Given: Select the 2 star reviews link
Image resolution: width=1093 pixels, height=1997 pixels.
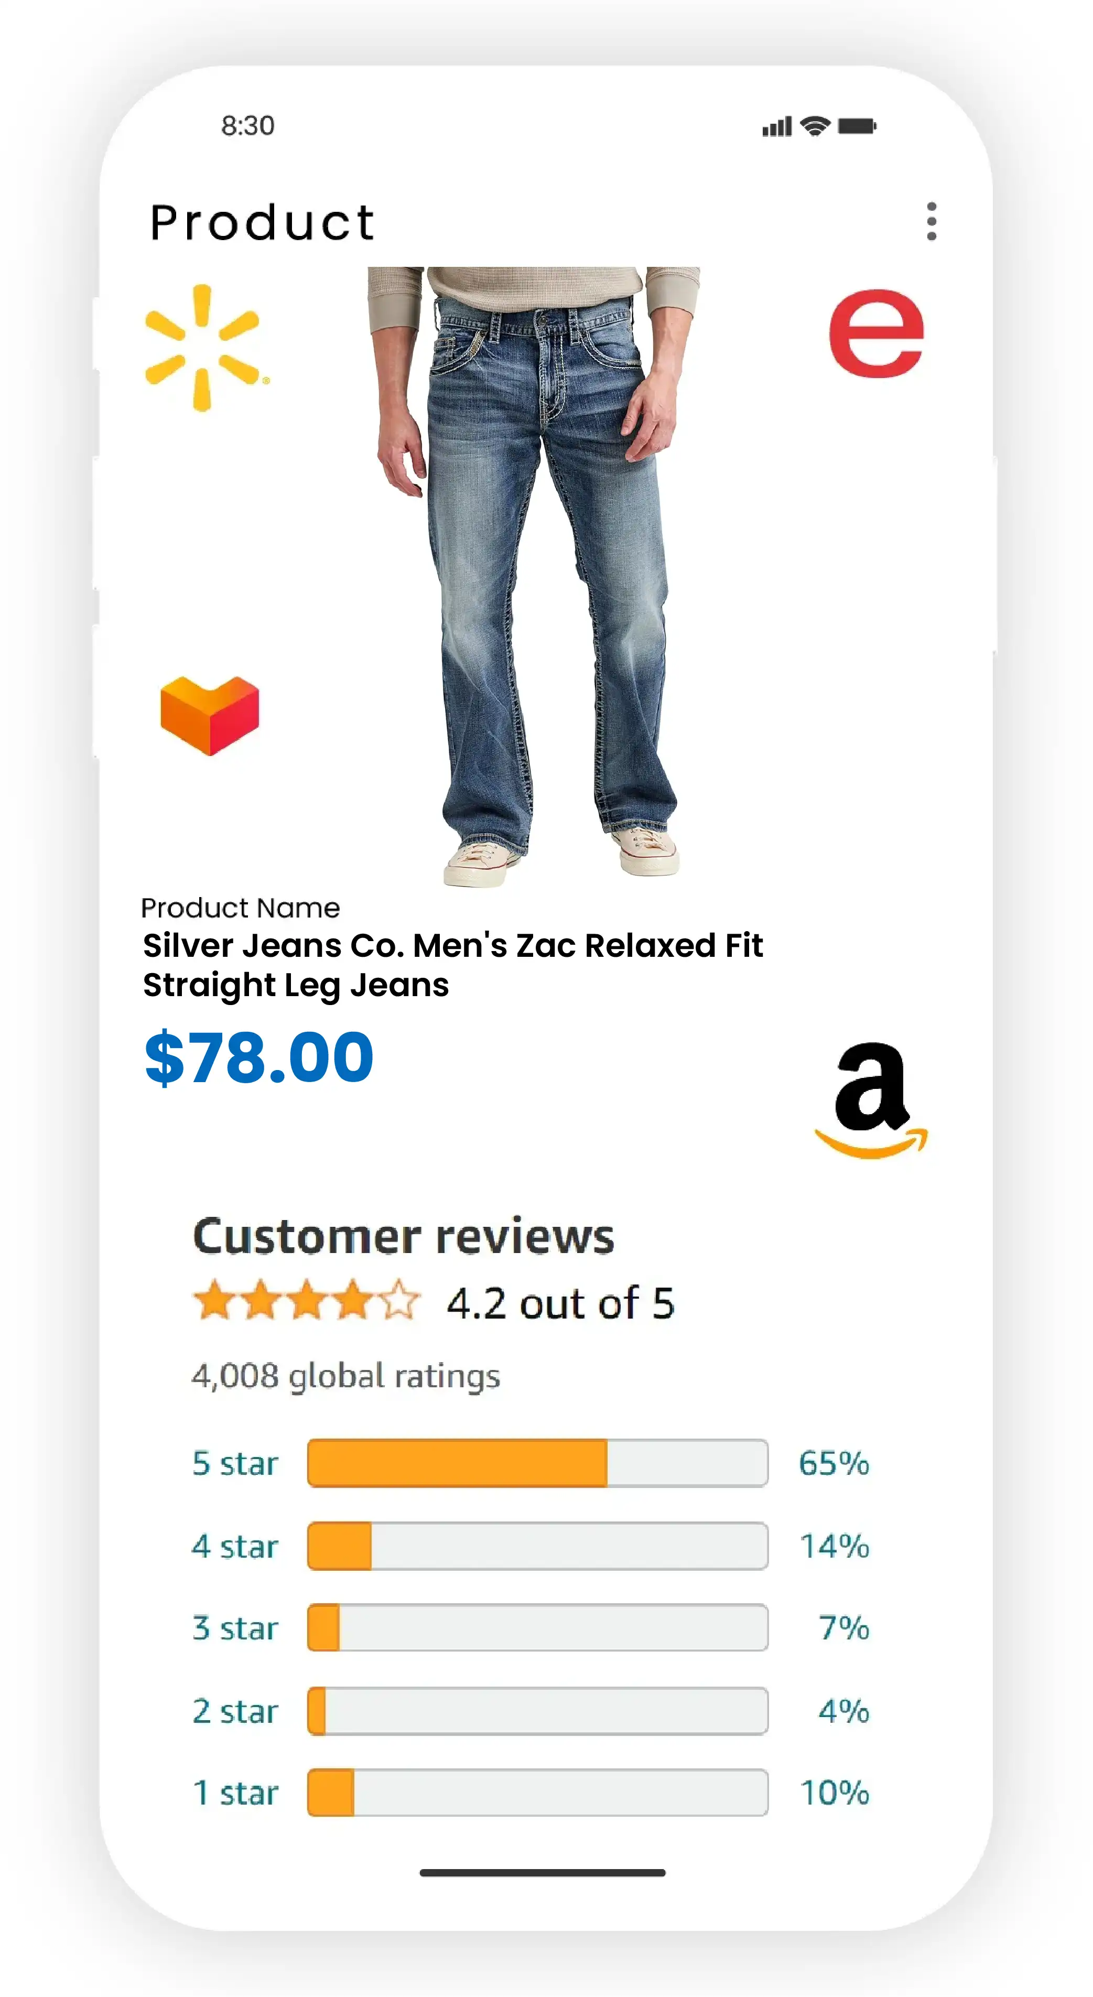Looking at the screenshot, I should coord(235,1710).
